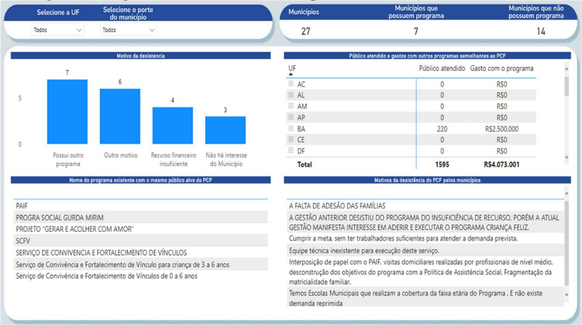Expand the DF state row
Image resolution: width=582 pixels, height=325 pixels.
coord(291,151)
